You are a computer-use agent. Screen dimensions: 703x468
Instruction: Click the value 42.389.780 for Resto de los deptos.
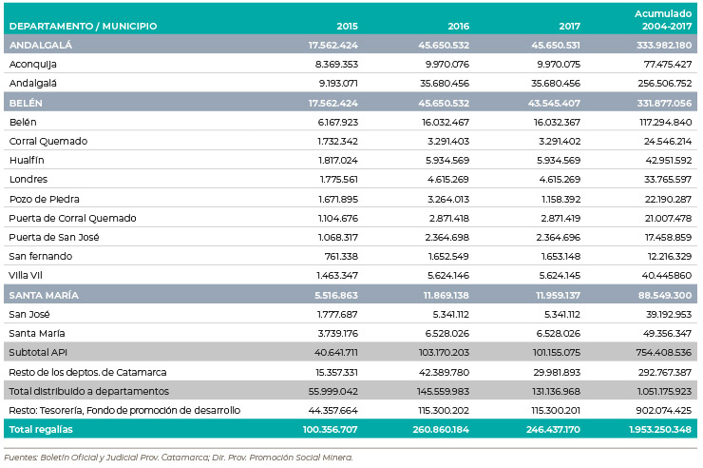(x=446, y=372)
